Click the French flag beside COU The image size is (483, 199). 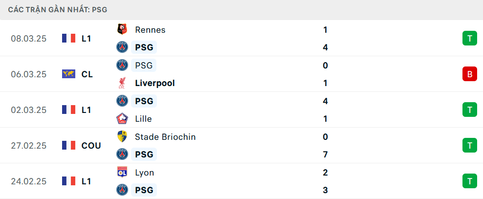68,145
